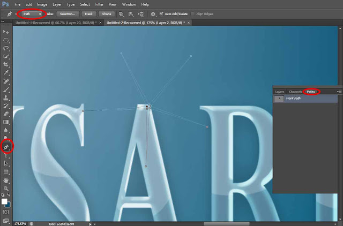Open the File menu
Image resolution: width=343 pixels, height=226 pixels.
pyautogui.click(x=17, y=4)
